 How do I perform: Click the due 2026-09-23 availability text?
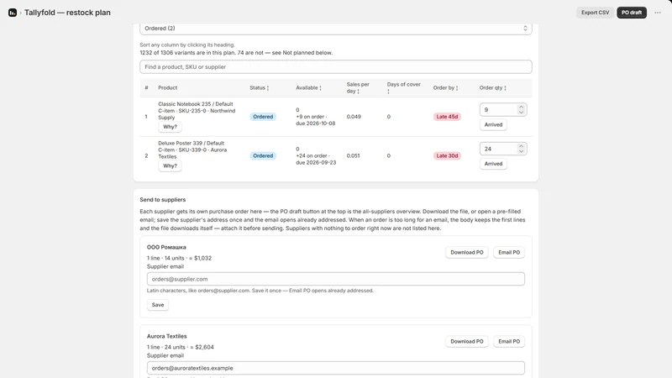(316, 162)
